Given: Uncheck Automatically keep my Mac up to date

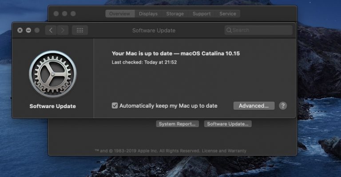Looking at the screenshot, I should click(x=115, y=105).
